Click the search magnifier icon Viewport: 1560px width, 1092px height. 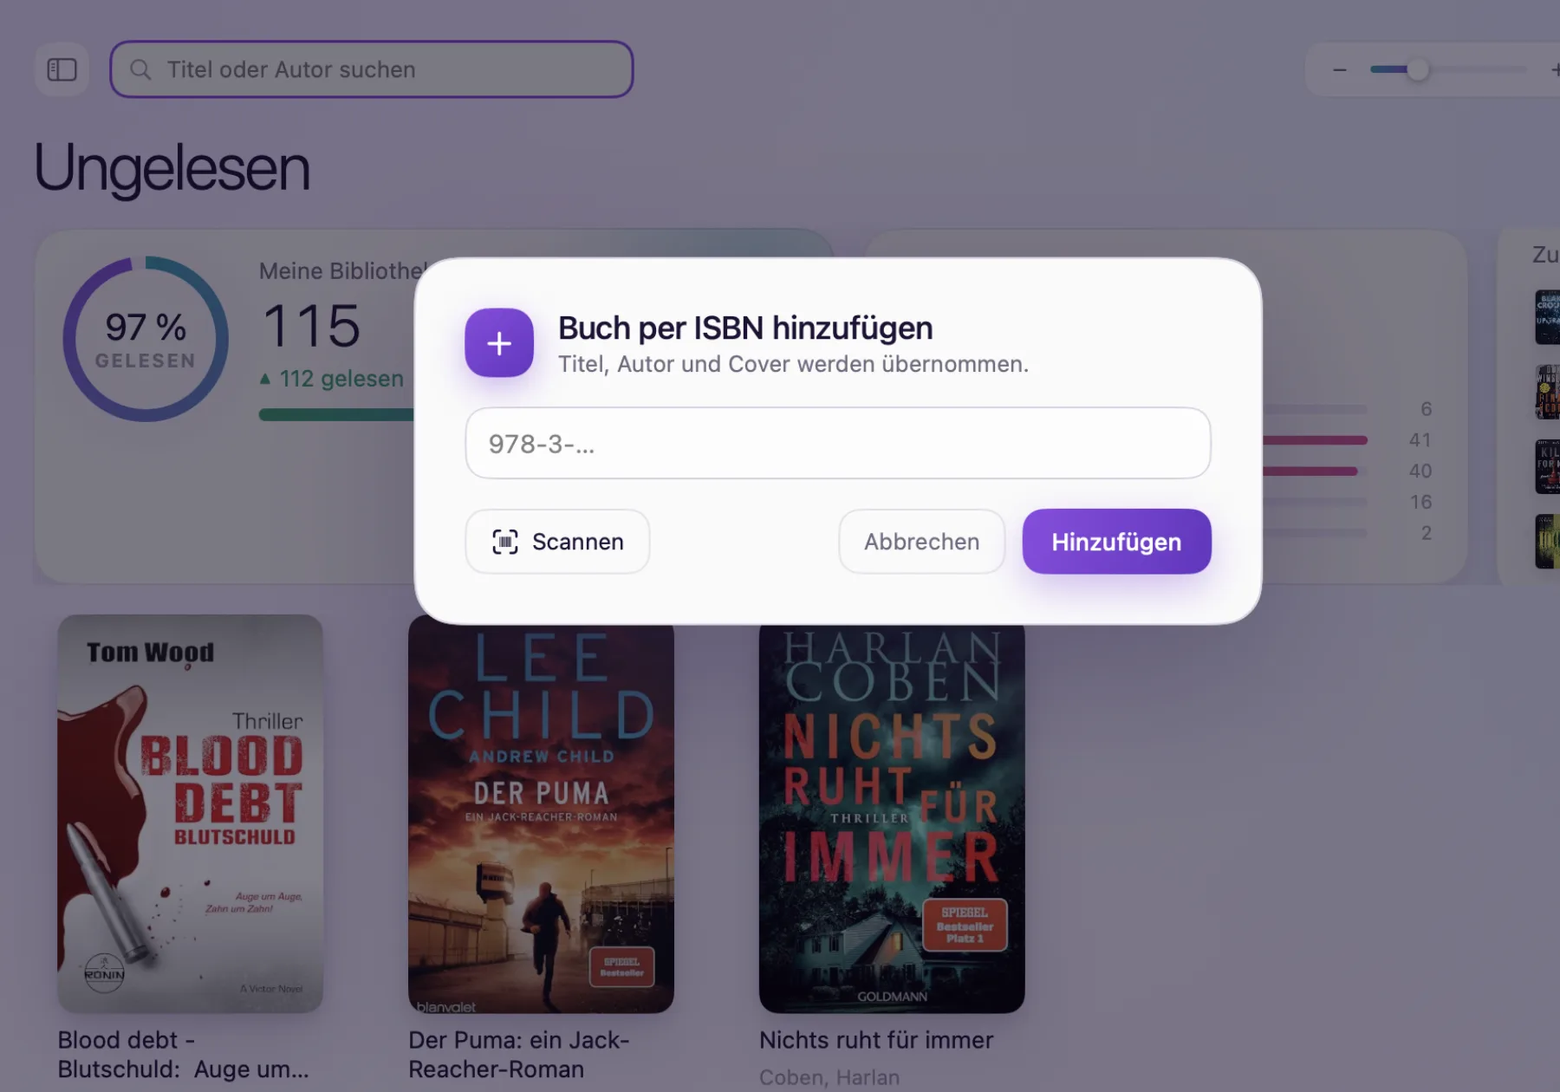pos(140,69)
